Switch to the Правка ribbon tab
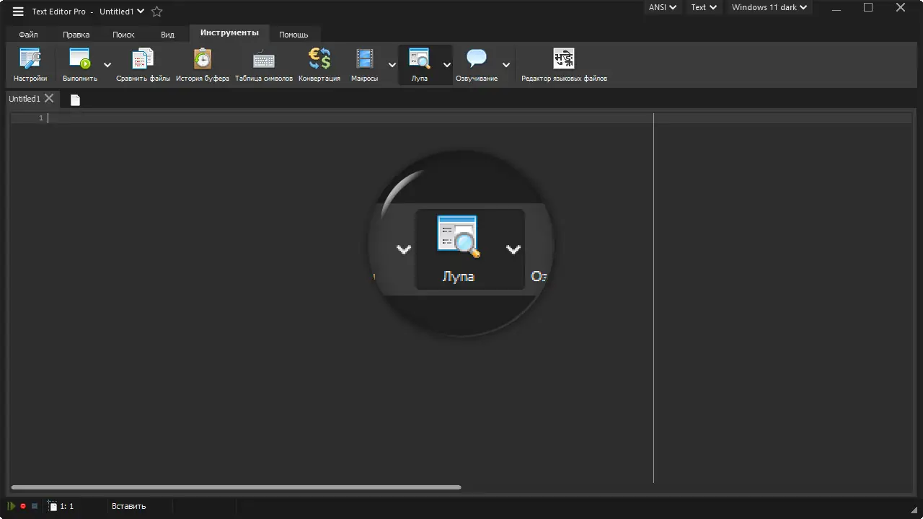Viewport: 923px width, 519px height. 76,35
